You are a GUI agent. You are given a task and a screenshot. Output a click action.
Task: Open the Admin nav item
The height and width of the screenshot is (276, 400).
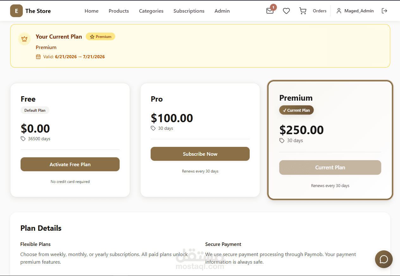tap(222, 11)
